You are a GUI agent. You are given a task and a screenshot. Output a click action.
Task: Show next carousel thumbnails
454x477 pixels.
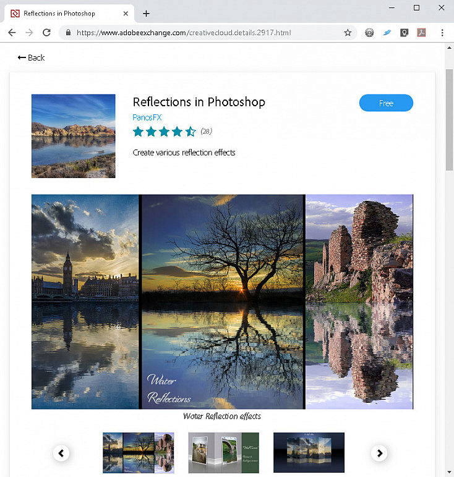point(379,454)
